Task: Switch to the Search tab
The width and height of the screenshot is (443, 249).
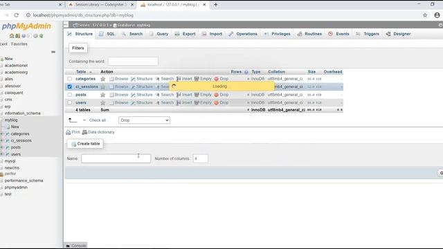Action: 132,34
